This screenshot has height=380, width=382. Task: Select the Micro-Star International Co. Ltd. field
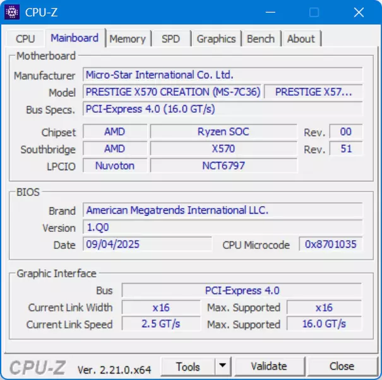tap(222, 74)
